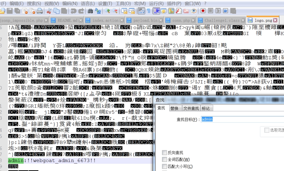Viewport: 284px width, 171px height.
Task: Tick the 选取范围 checkbox
Action: (x=267, y=130)
